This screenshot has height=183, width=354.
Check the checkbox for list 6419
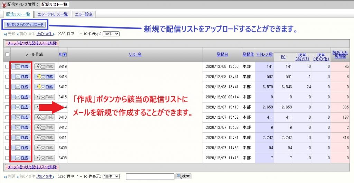[x=7, y=67]
